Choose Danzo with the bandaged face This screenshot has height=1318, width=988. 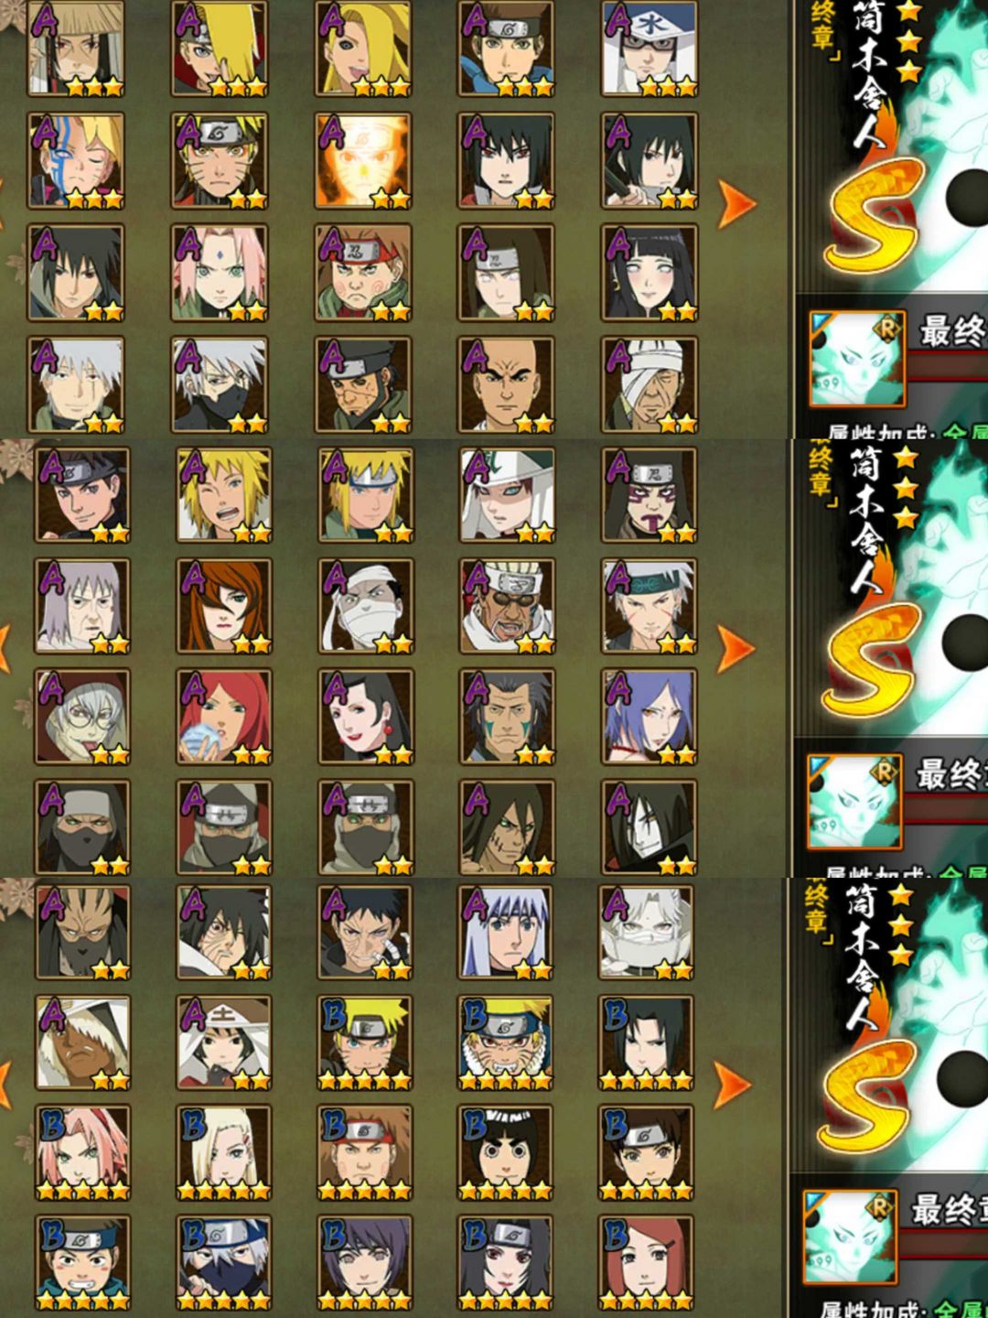pyautogui.click(x=650, y=384)
